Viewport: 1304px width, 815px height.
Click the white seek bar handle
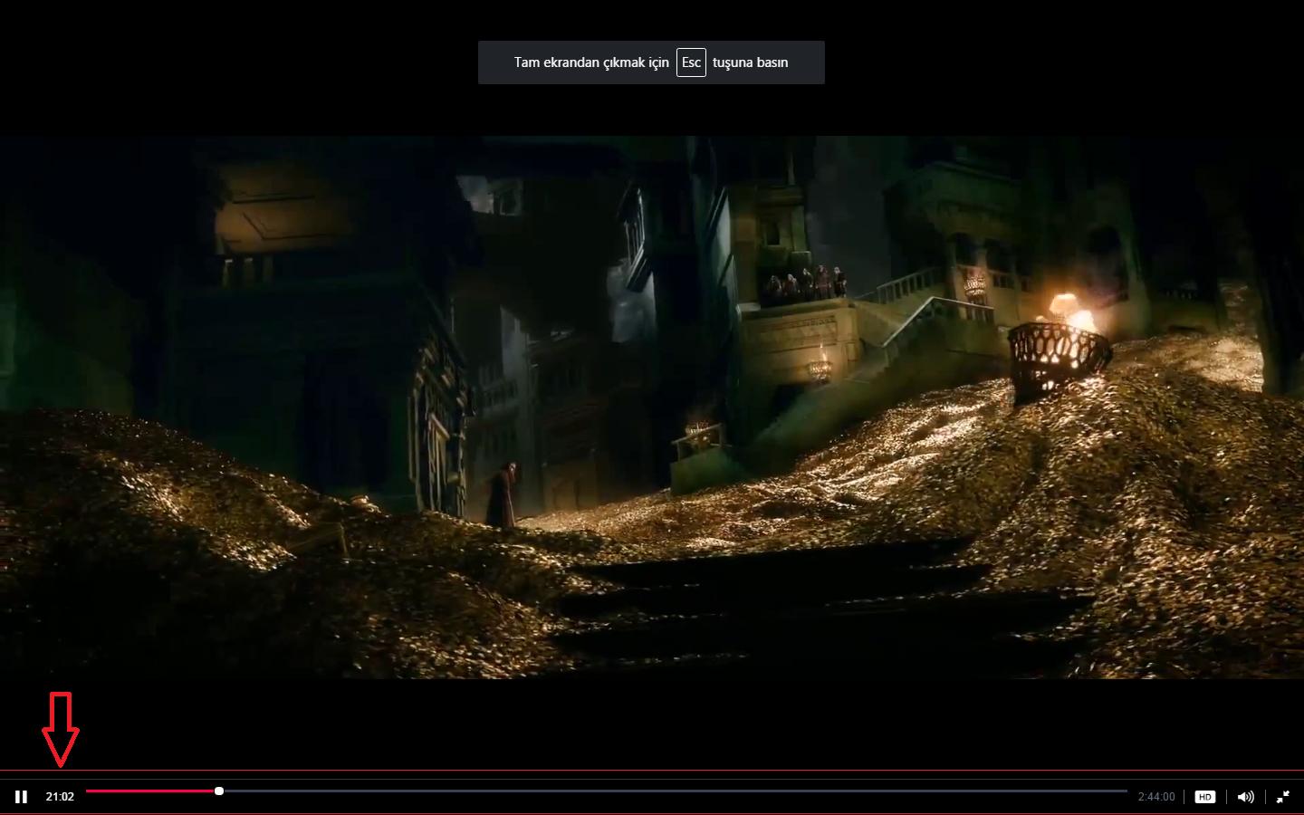pyautogui.click(x=219, y=791)
